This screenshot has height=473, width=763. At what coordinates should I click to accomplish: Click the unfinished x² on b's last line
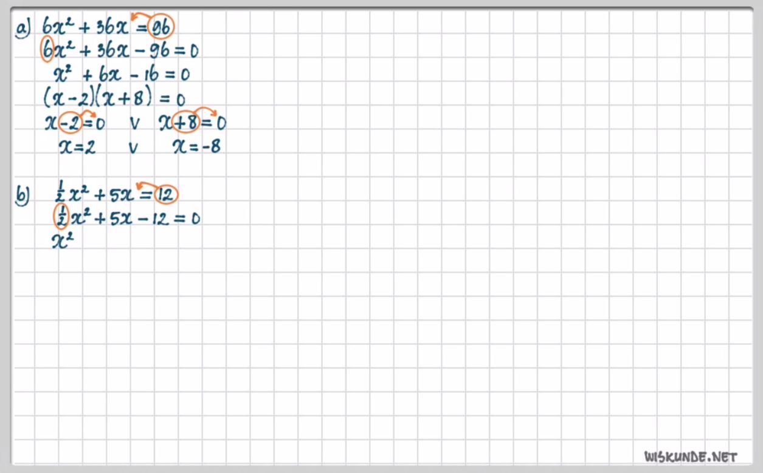[x=63, y=241]
